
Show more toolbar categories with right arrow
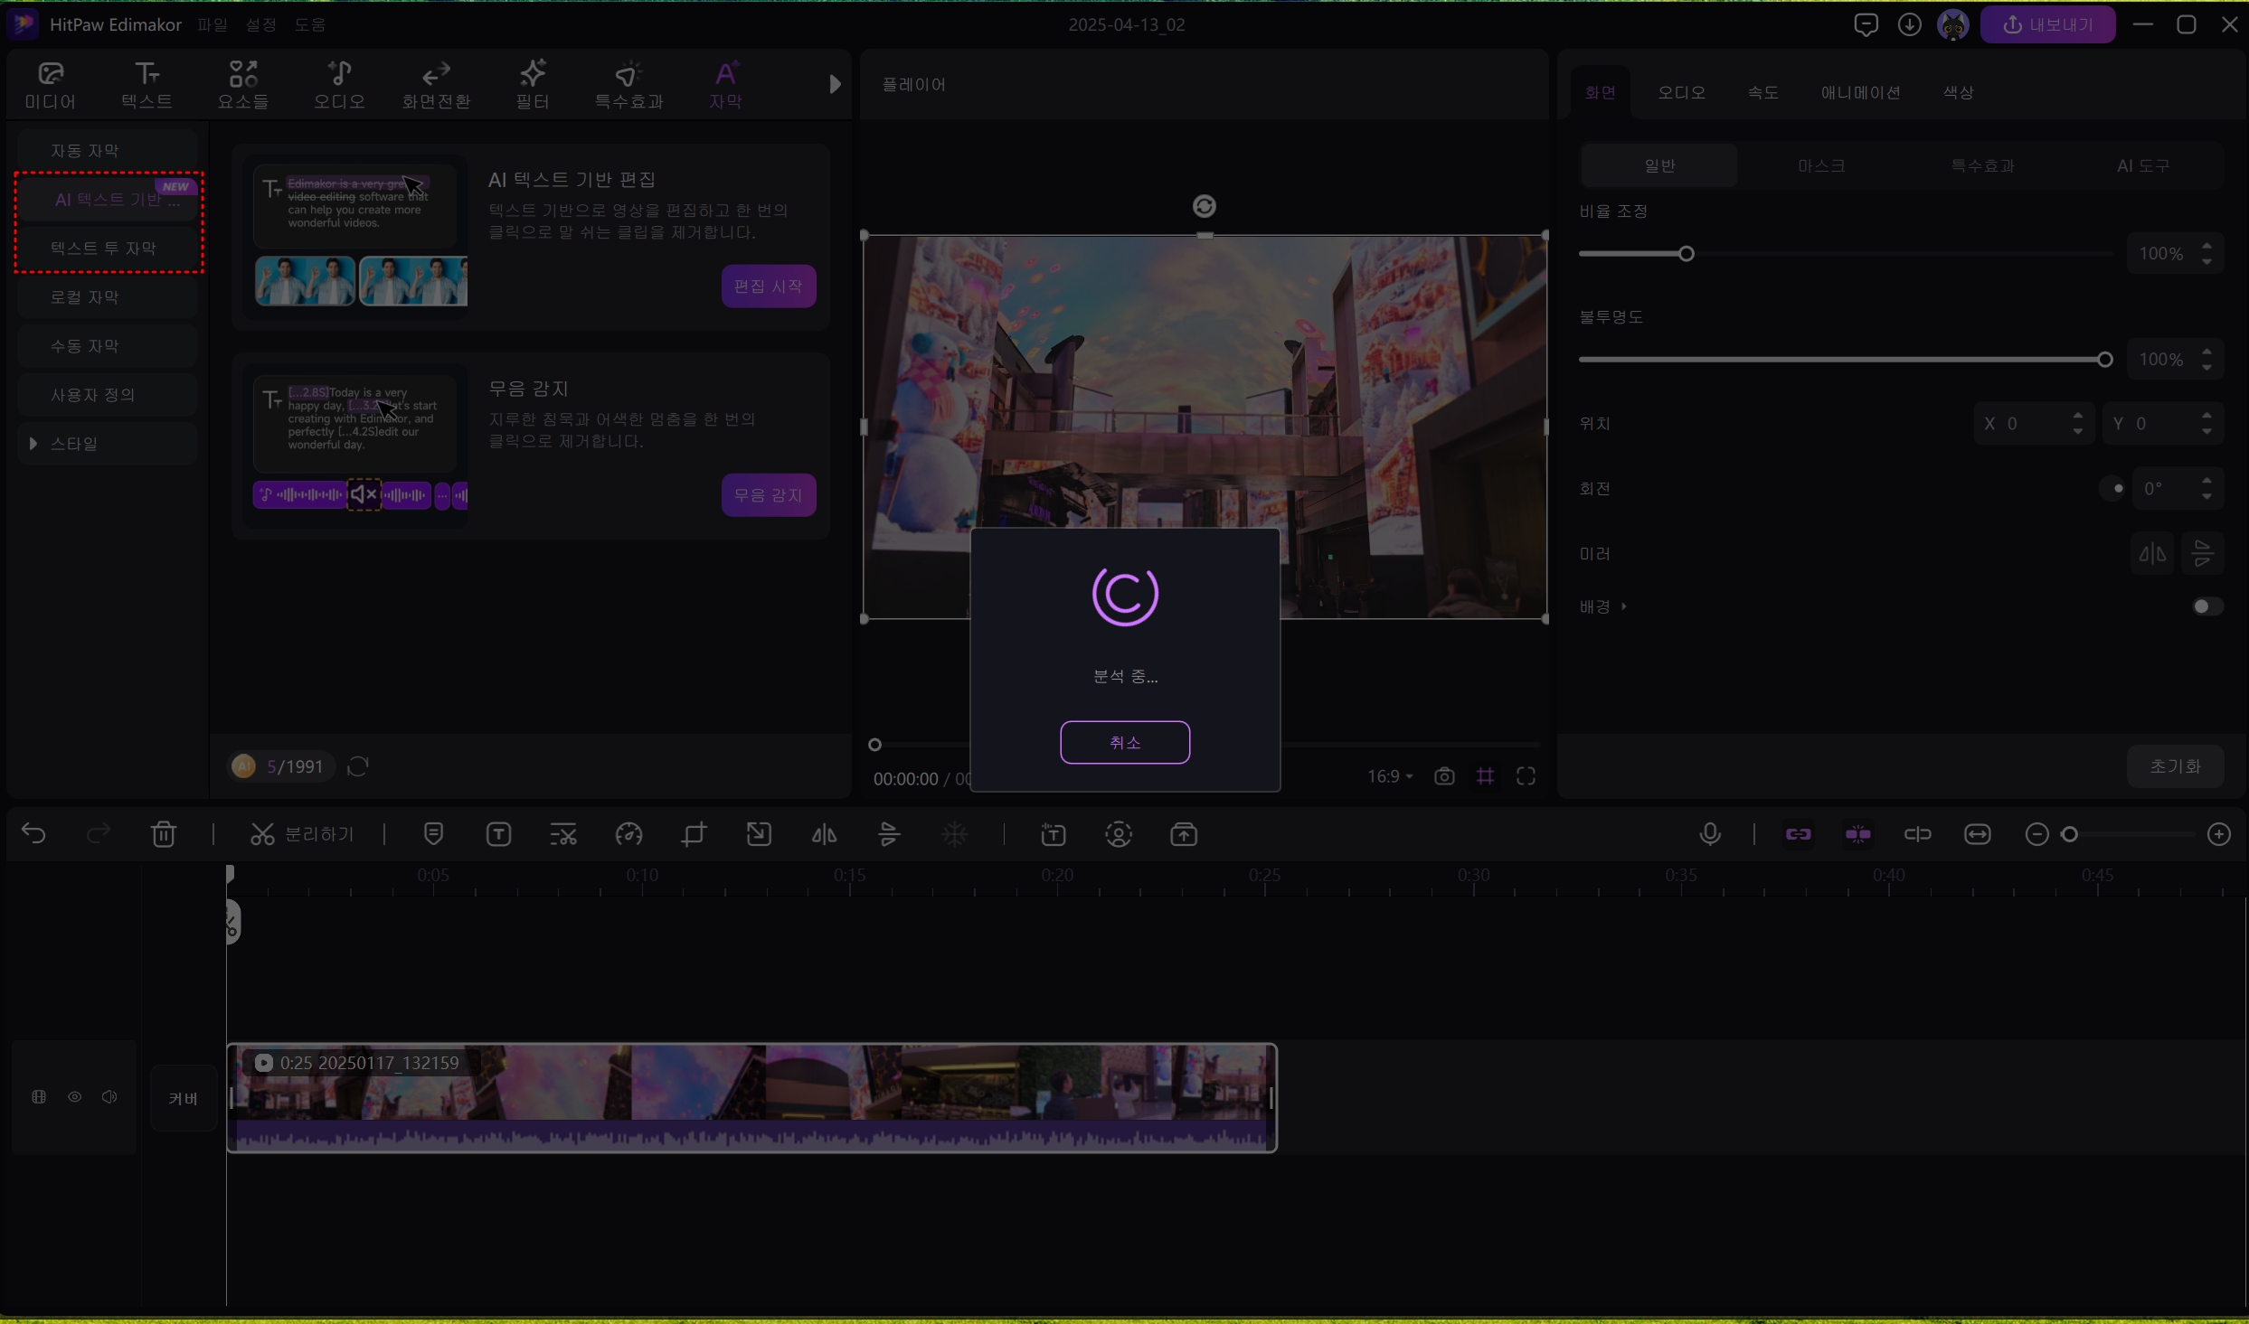point(834,84)
